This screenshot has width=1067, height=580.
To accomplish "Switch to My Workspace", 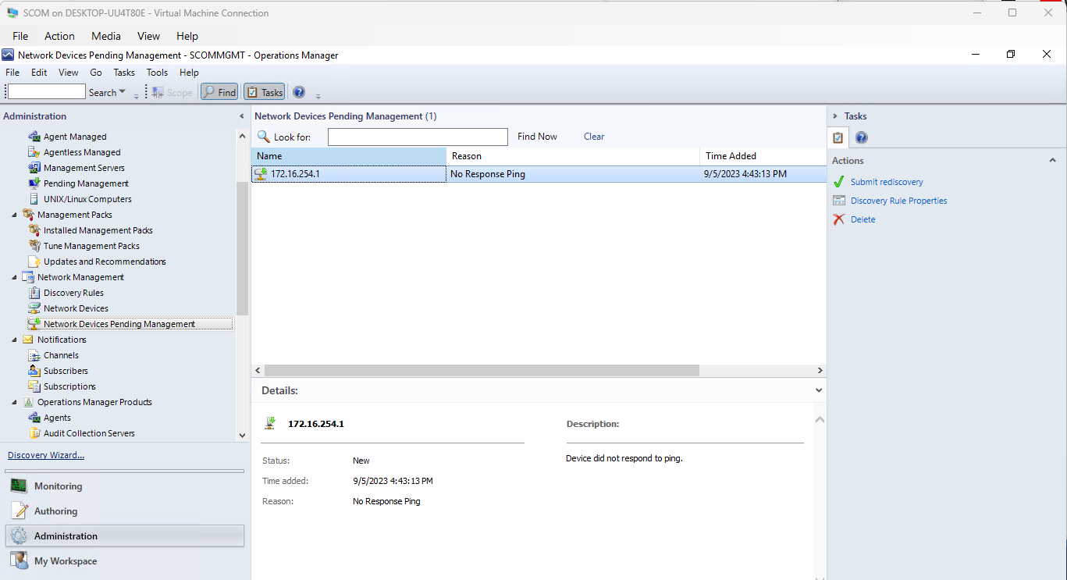I will (x=125, y=561).
